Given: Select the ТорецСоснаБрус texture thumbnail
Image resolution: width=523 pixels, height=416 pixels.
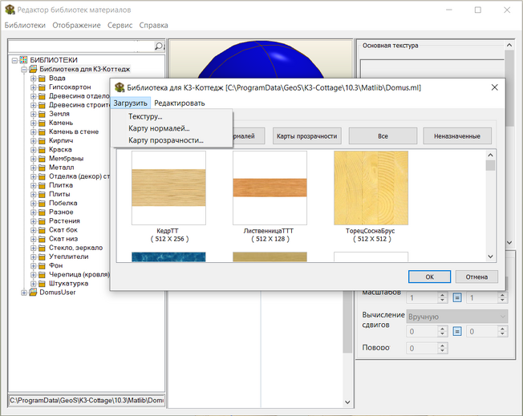Looking at the screenshot, I should tap(371, 188).
